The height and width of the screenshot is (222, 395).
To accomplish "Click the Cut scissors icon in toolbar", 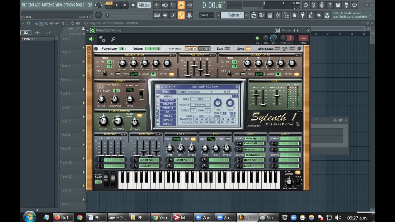I will tap(314, 5).
